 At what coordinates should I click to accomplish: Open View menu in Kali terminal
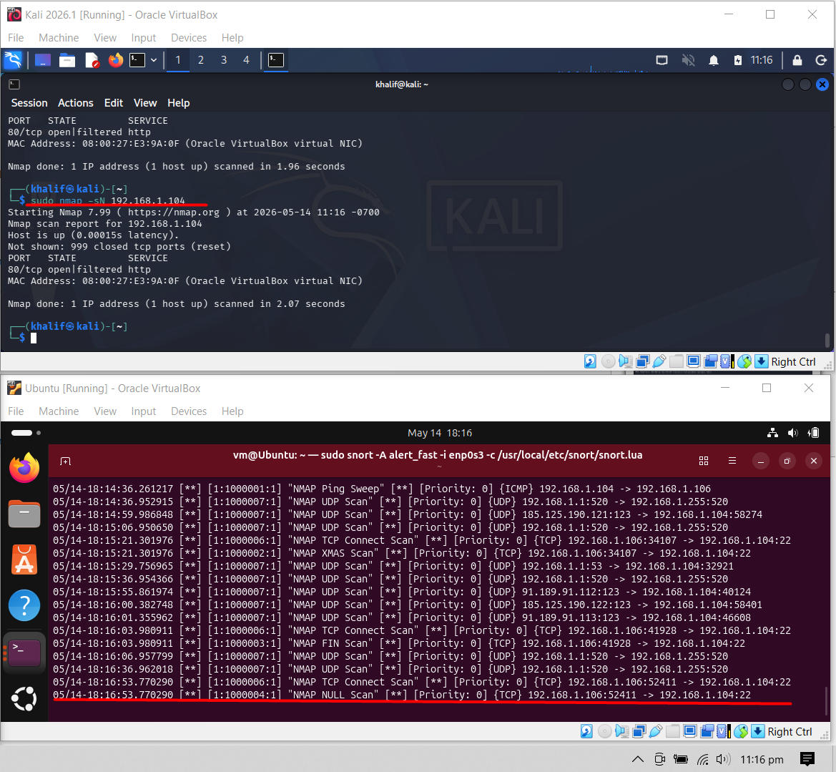pyautogui.click(x=145, y=103)
